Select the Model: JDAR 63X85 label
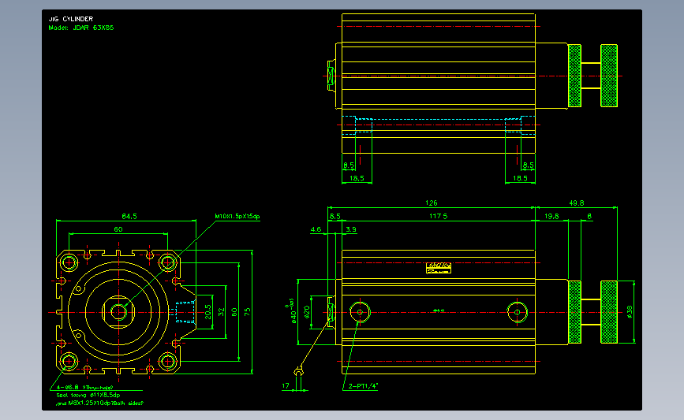 (80, 28)
